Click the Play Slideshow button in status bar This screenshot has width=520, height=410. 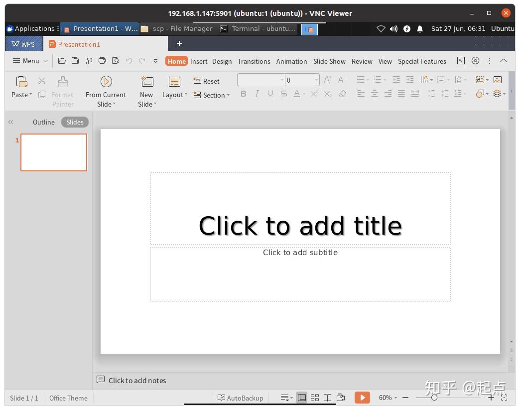coord(362,398)
